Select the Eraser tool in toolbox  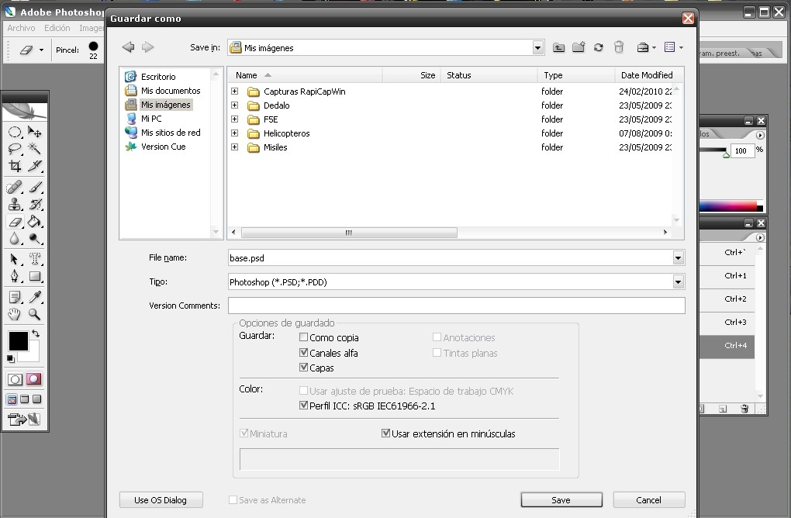(15, 222)
